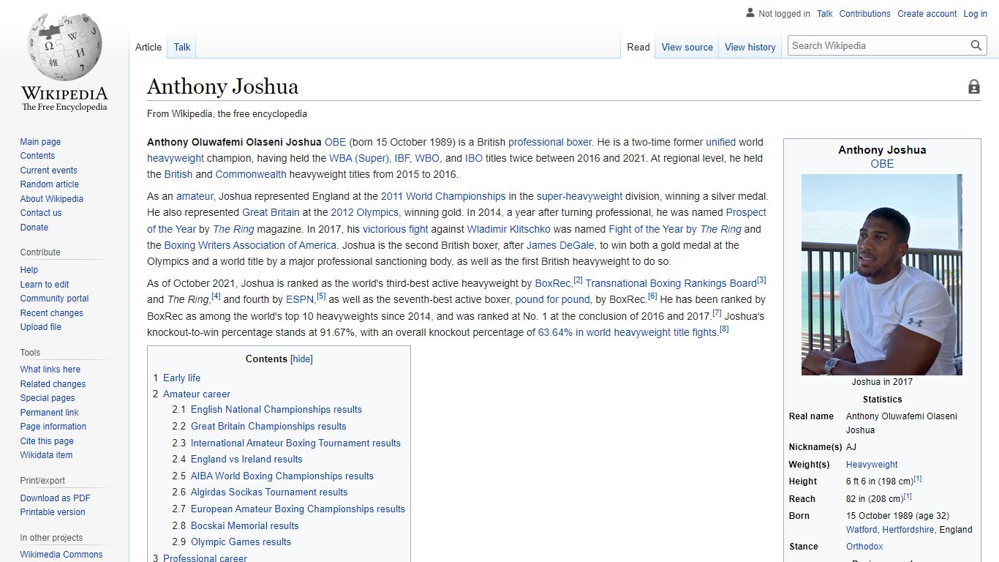Image resolution: width=999 pixels, height=562 pixels.
Task: Open Page information
Action: pyautogui.click(x=53, y=427)
